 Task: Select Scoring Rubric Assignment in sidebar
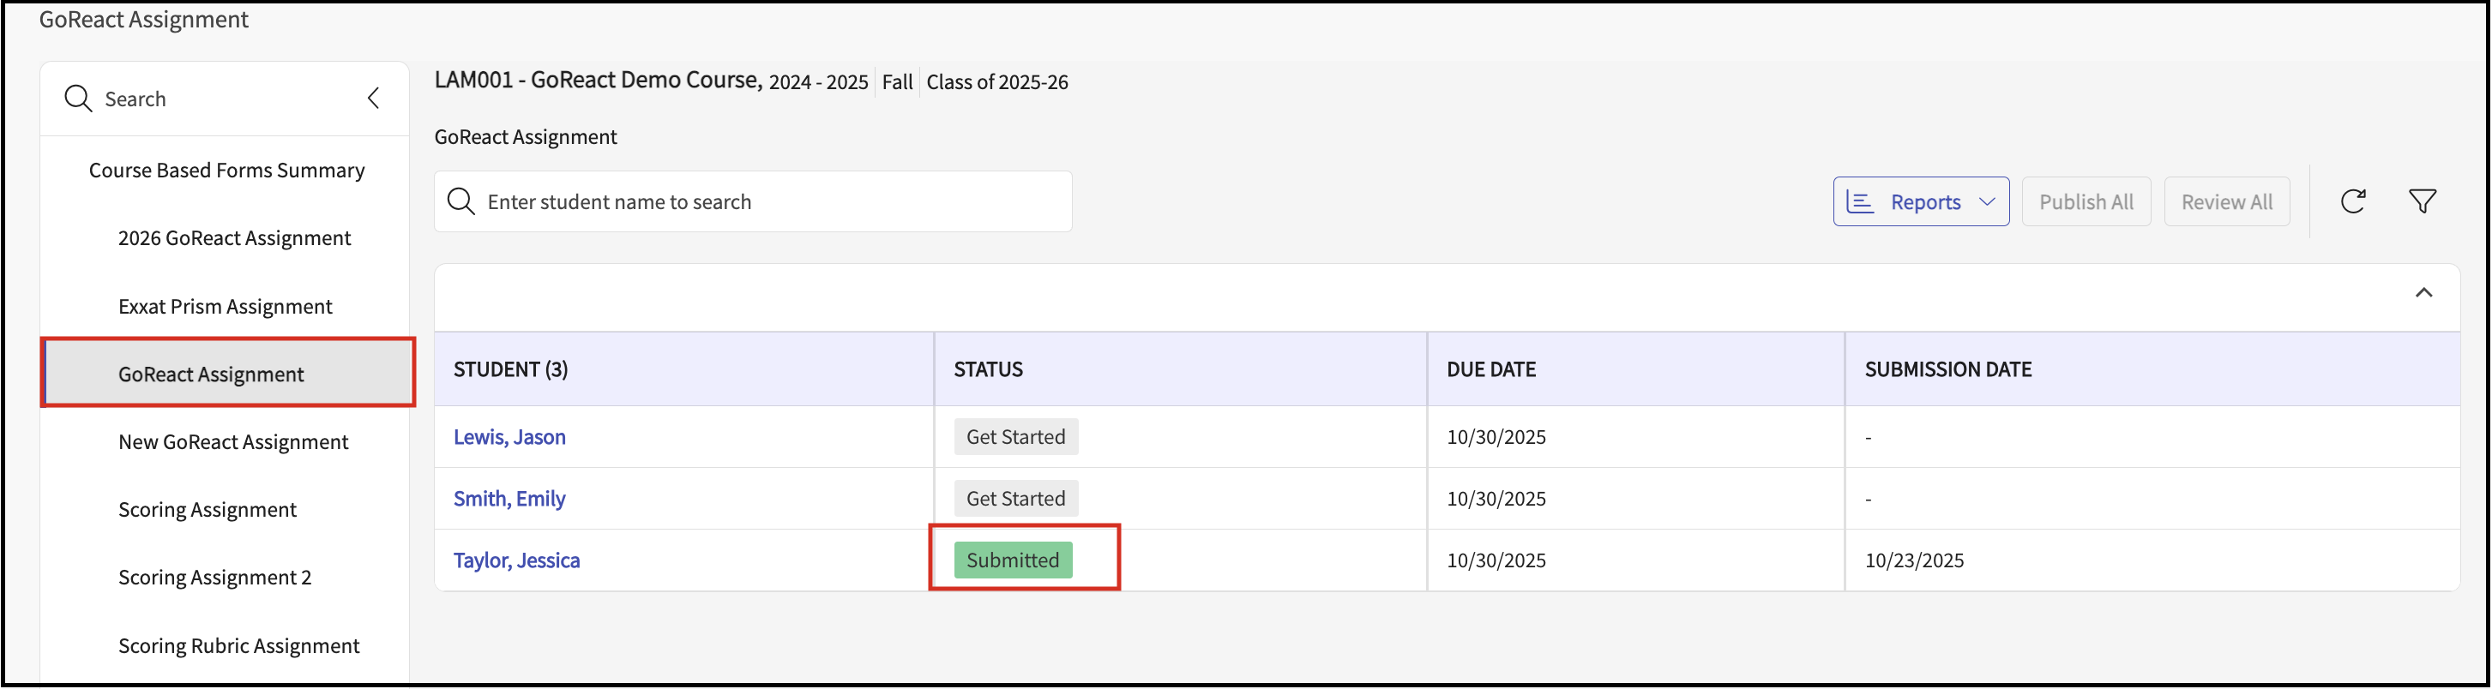[x=238, y=645]
